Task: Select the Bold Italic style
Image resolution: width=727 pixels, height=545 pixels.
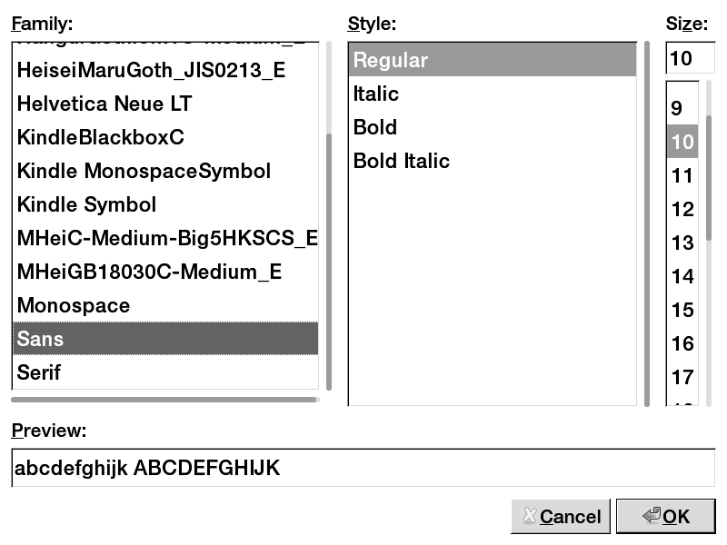Action: point(402,161)
